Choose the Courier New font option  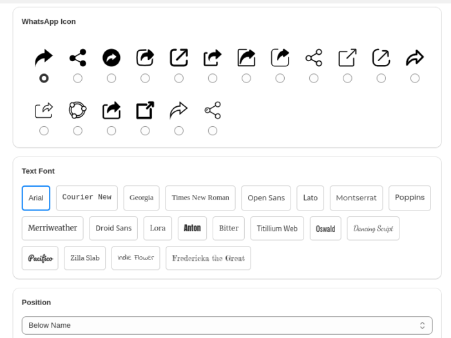click(x=87, y=198)
